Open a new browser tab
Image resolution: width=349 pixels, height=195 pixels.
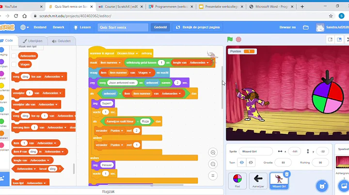pyautogui.click(x=302, y=7)
